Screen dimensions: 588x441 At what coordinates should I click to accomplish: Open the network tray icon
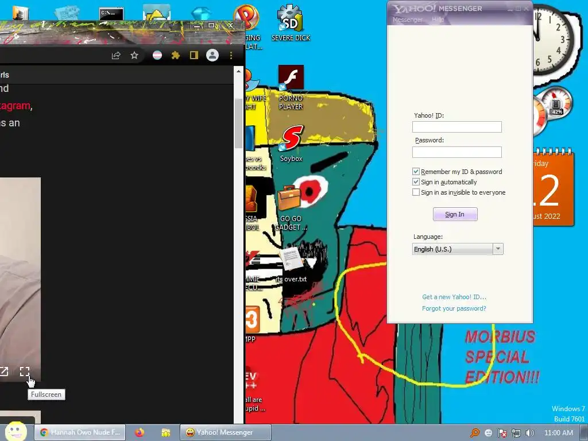[516, 433]
